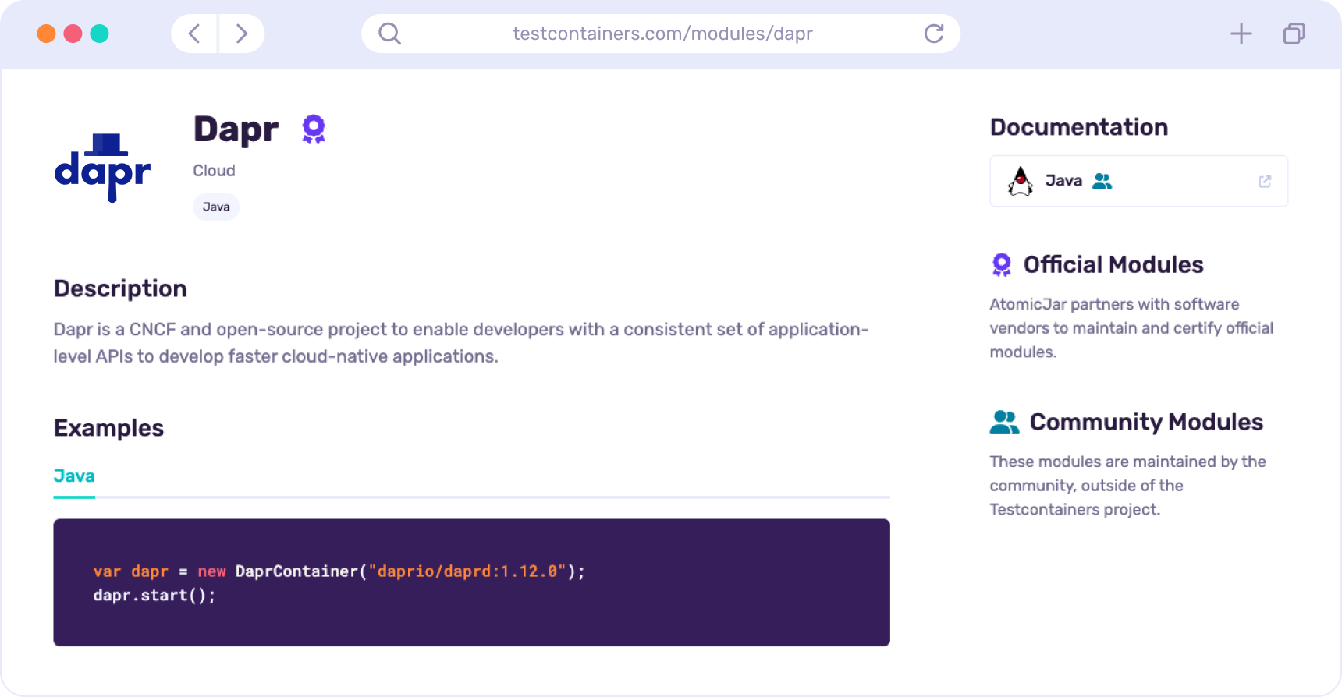Click the red window close dot
The image size is (1342, 697).
pyautogui.click(x=73, y=34)
